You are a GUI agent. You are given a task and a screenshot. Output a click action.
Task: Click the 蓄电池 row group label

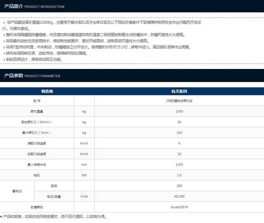(17, 191)
